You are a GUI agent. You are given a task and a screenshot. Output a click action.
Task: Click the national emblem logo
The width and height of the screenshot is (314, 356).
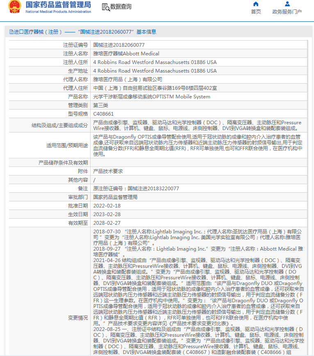pos(15,7)
